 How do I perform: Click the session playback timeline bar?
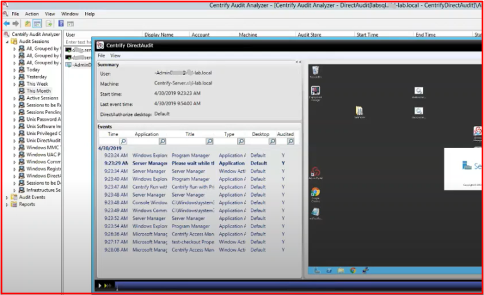298,286
